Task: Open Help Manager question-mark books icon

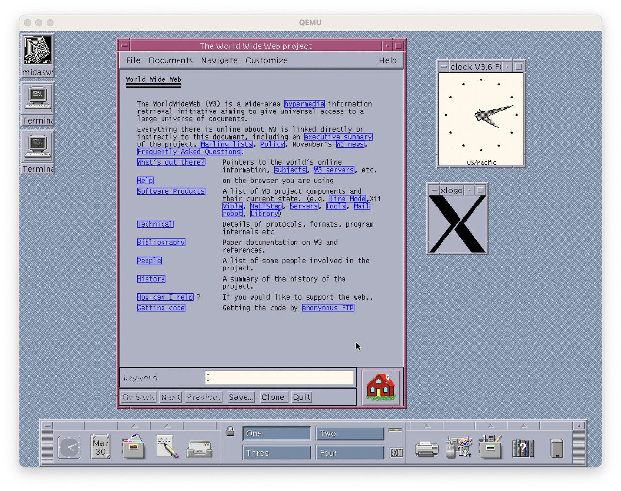Action: click(523, 448)
